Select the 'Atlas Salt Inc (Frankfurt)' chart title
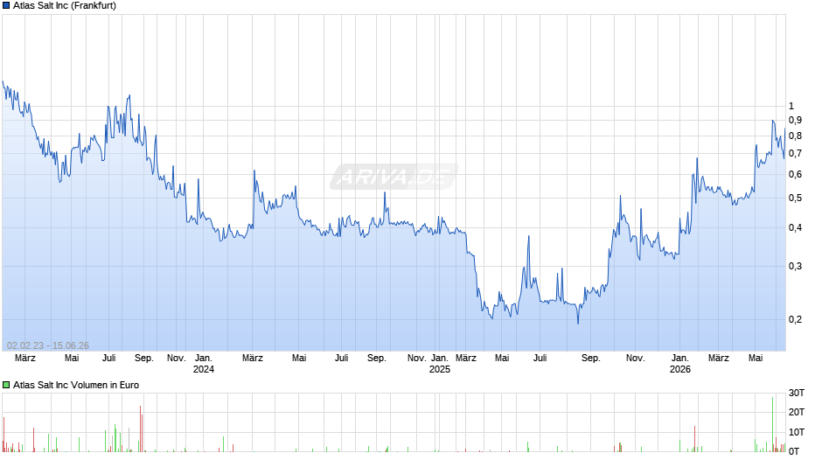This screenshot has height=460, width=822. click(65, 6)
